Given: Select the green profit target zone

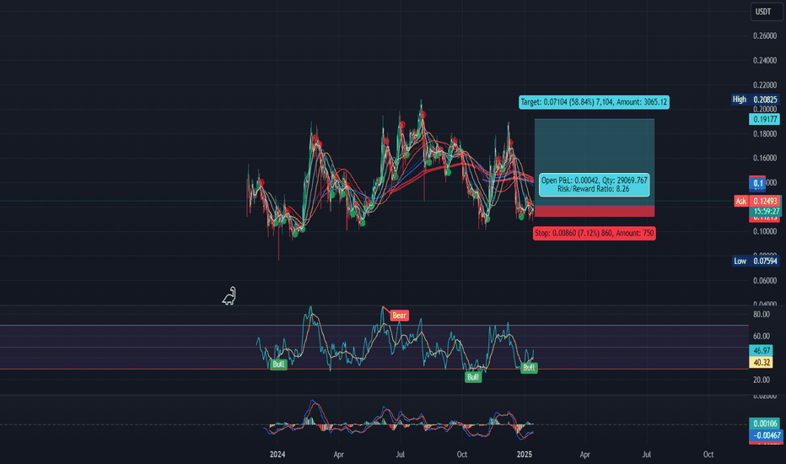Looking at the screenshot, I should tap(594, 162).
